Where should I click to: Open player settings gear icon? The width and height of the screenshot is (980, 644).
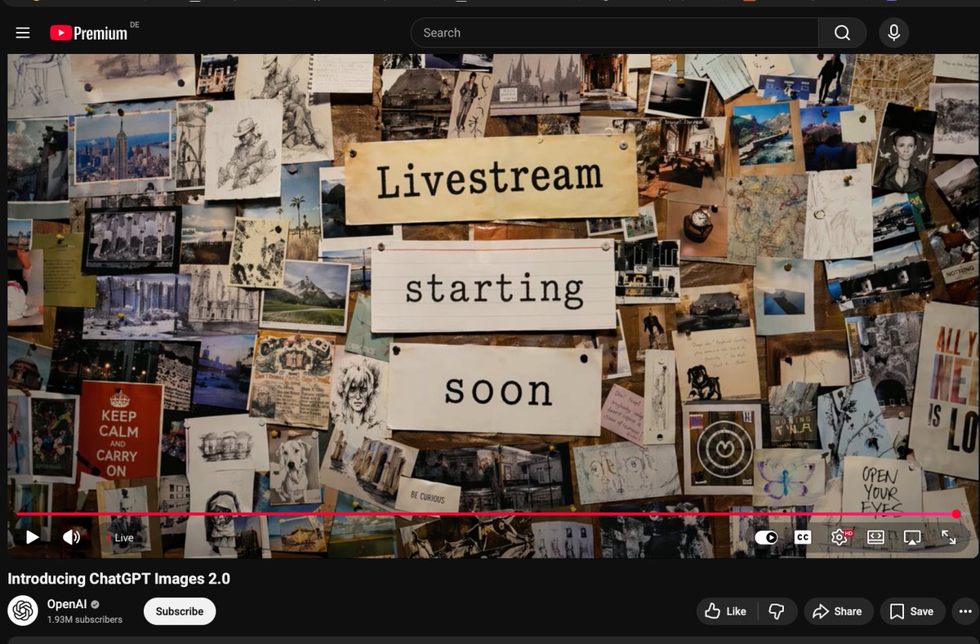[840, 537]
